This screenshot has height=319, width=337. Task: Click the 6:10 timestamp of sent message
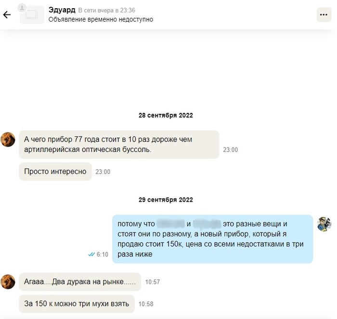coord(102,255)
